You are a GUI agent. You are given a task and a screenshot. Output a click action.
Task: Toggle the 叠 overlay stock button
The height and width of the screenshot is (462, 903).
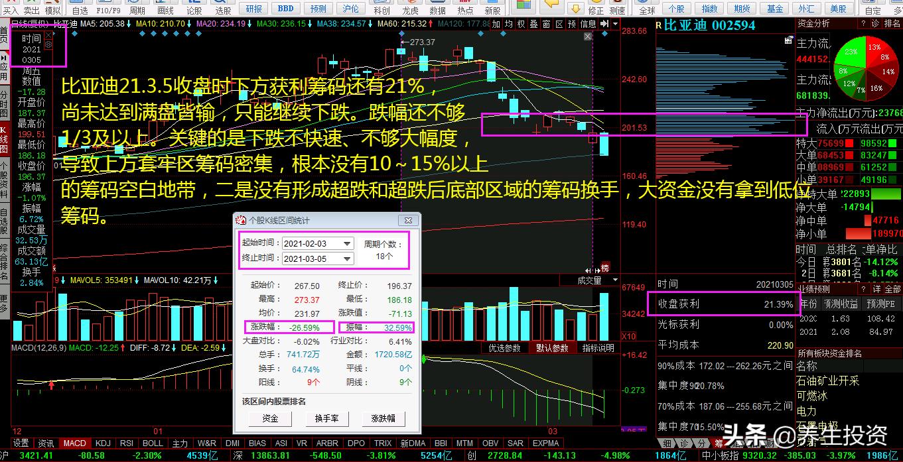534,24
